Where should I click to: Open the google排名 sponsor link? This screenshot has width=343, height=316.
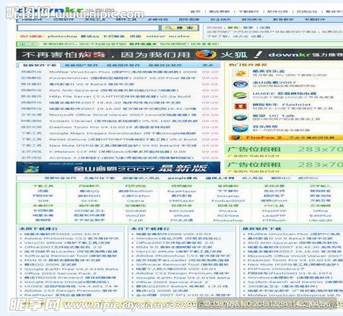point(182,178)
